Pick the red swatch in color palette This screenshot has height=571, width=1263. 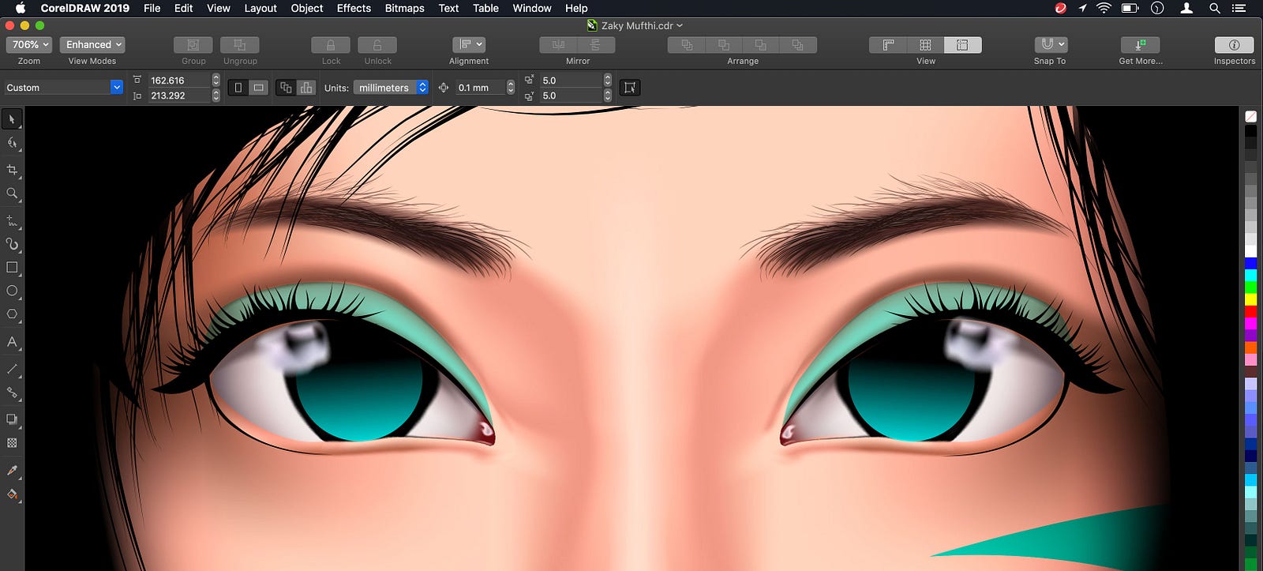click(1250, 312)
